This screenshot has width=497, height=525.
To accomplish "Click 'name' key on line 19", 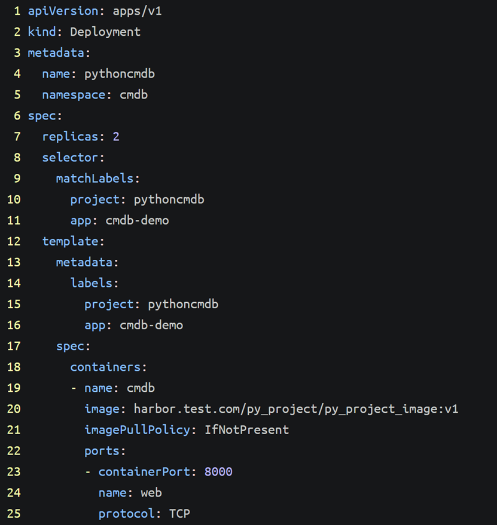I will (x=98, y=388).
